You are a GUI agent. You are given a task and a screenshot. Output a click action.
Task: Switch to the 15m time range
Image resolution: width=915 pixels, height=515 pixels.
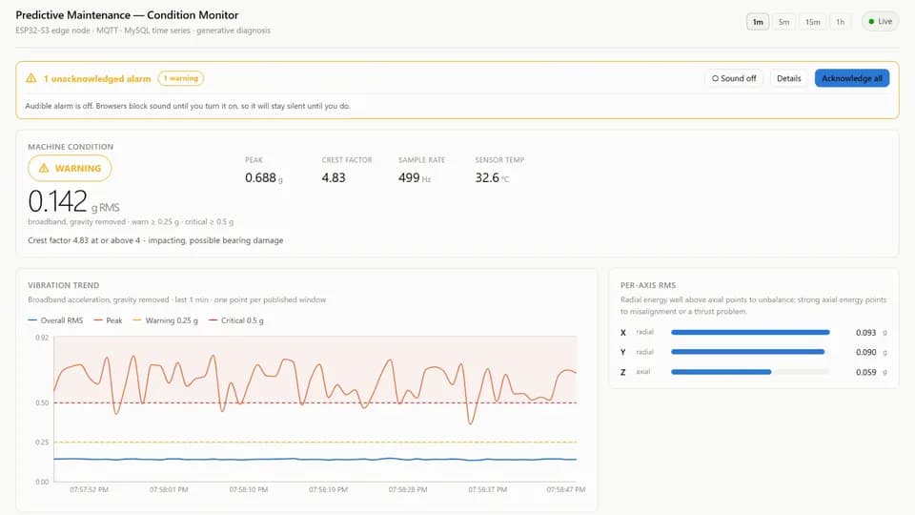click(812, 22)
